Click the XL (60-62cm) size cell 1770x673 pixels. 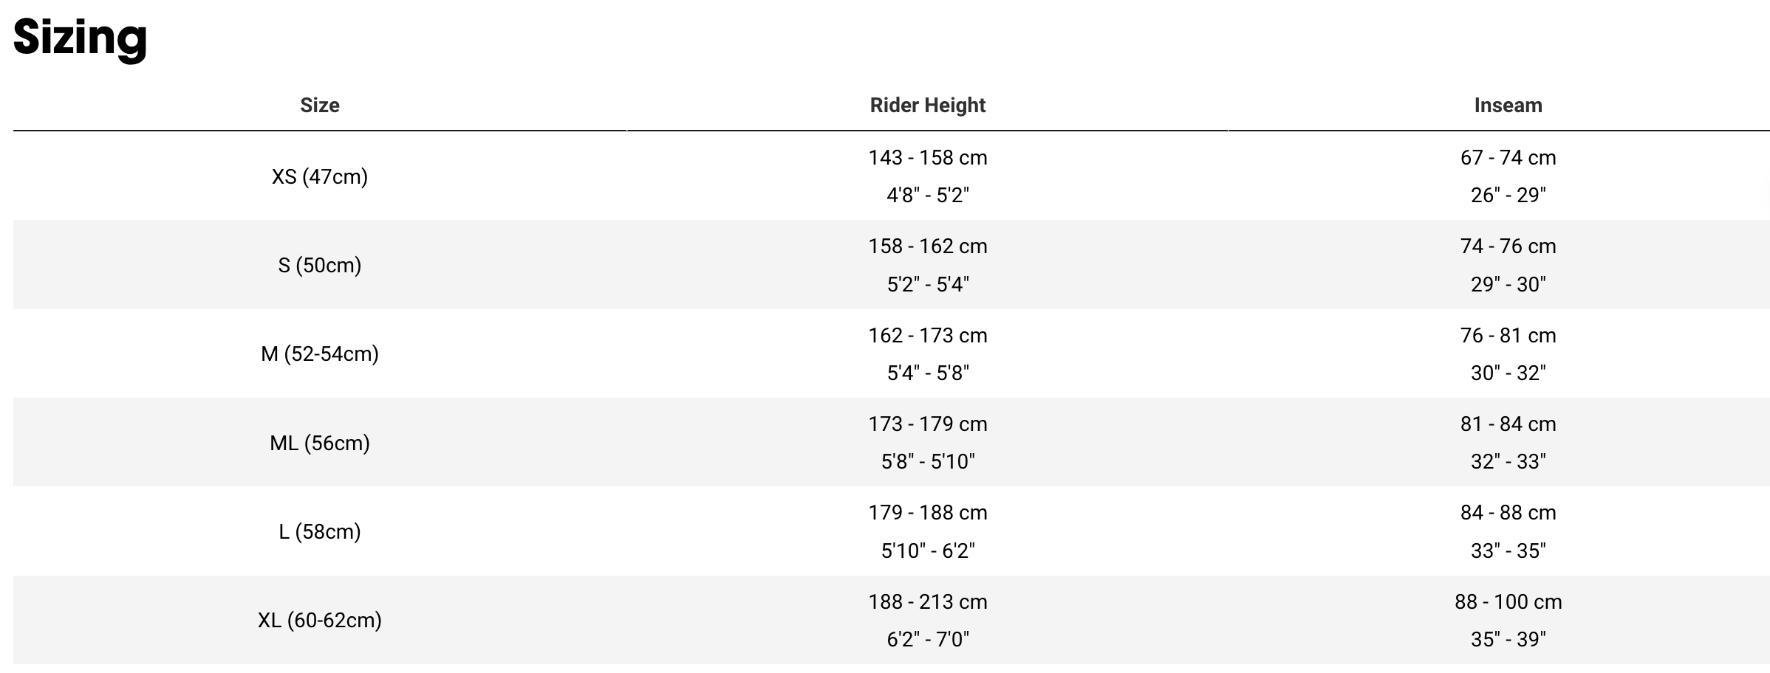[x=320, y=620]
